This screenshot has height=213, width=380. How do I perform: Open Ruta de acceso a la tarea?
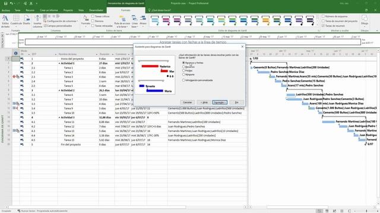click(x=122, y=21)
